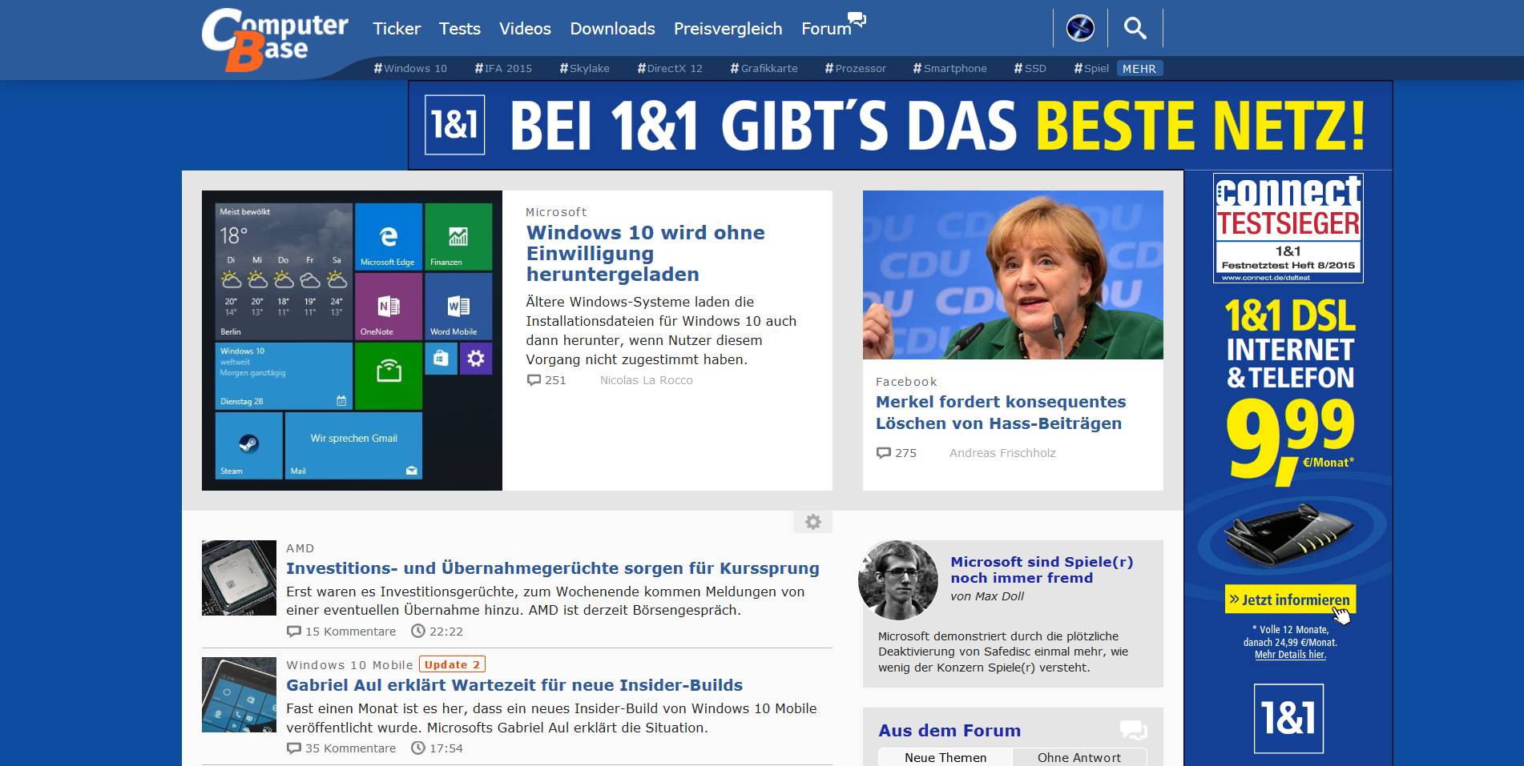
Task: Click the Windows 10 Mobile category label
Action: point(349,665)
